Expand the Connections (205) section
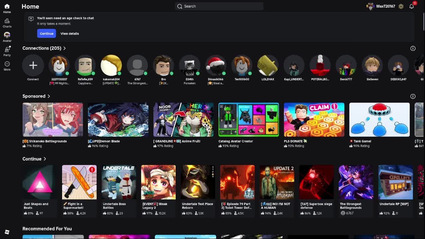This screenshot has width=425, height=239. 44,48
